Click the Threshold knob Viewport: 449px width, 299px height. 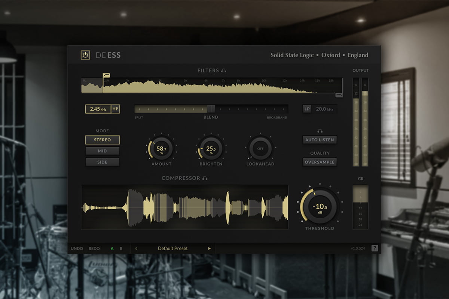coord(320,207)
